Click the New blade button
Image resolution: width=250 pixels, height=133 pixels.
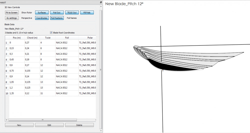pos(19,125)
